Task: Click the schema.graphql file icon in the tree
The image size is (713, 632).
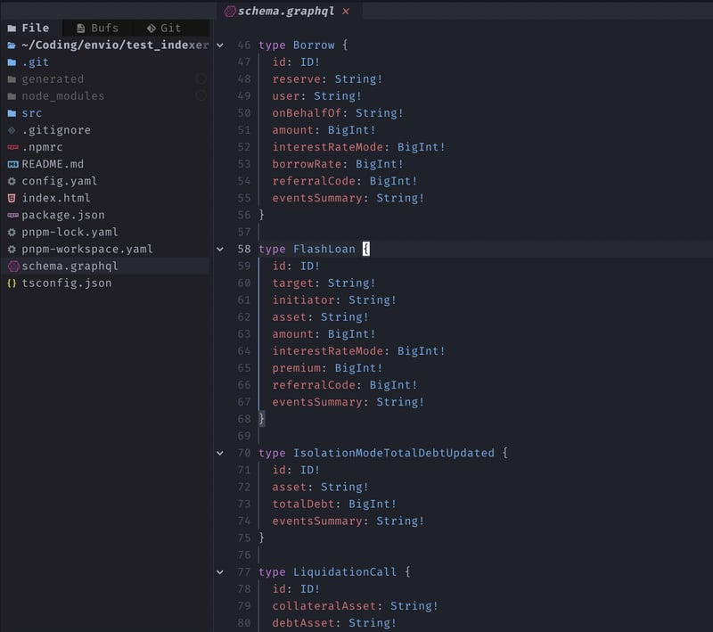Action: coord(13,266)
